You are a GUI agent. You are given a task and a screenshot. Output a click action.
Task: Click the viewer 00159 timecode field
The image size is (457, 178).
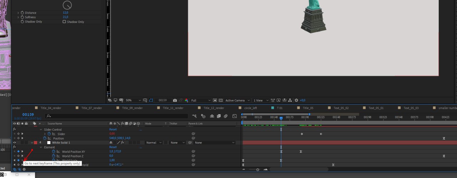(163, 100)
